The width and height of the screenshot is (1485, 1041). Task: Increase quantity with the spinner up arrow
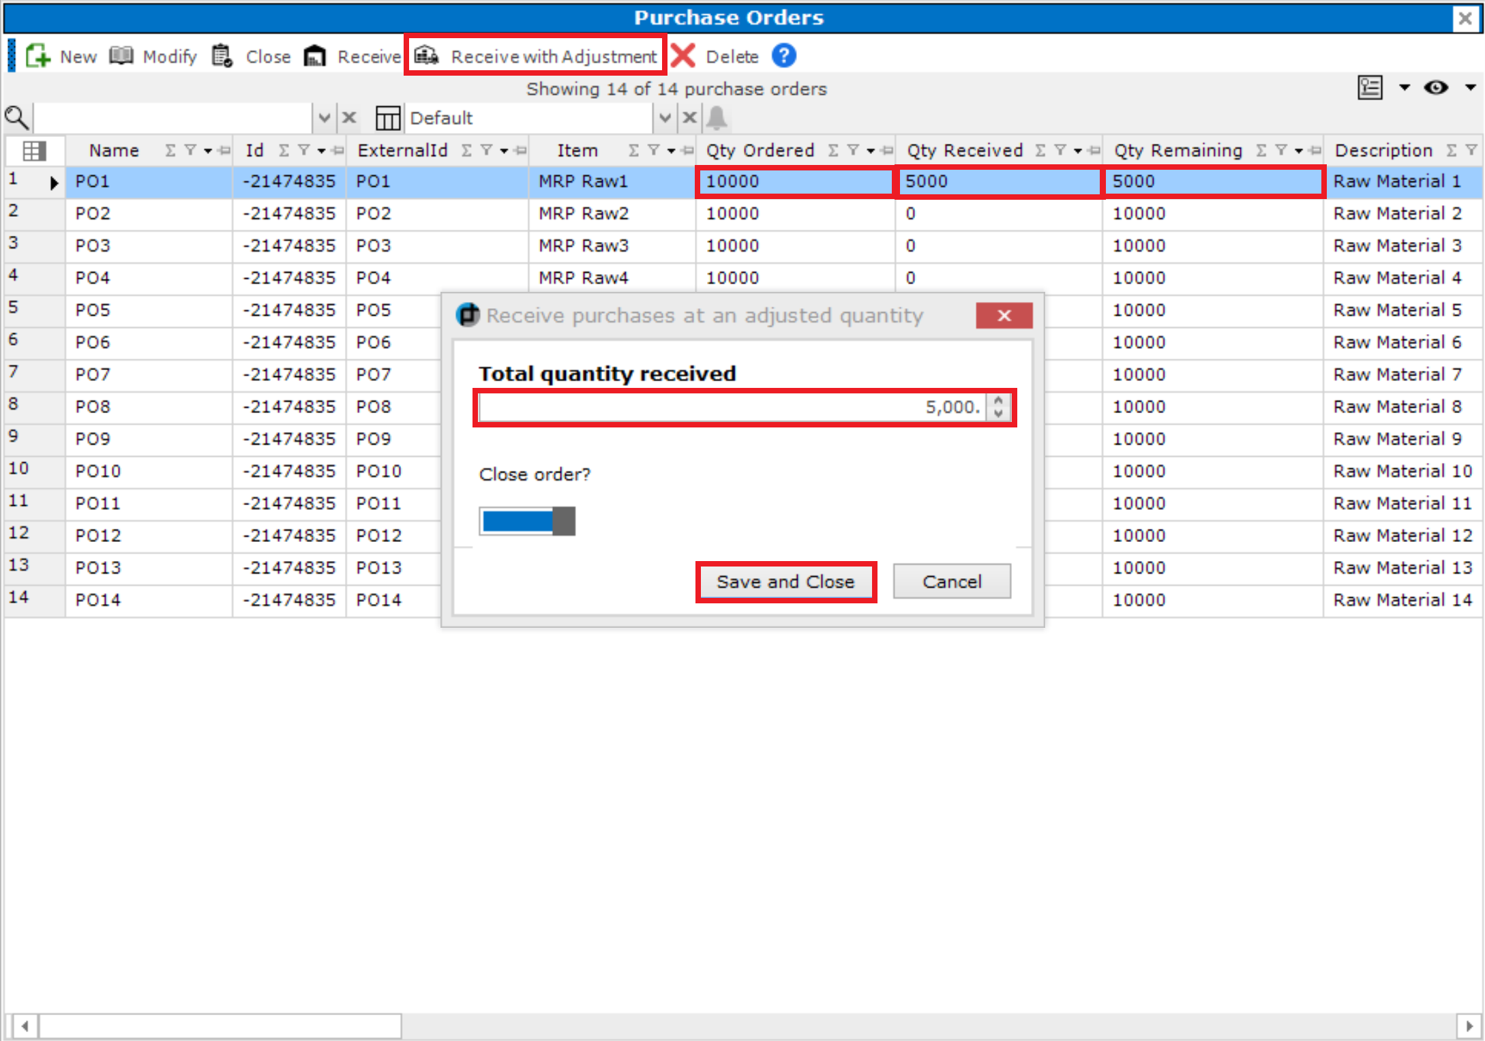point(999,401)
